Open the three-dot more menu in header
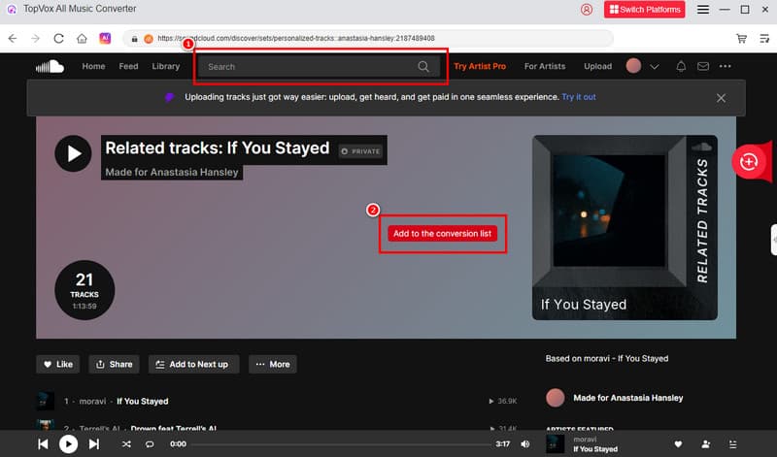The image size is (777, 457). [x=725, y=66]
